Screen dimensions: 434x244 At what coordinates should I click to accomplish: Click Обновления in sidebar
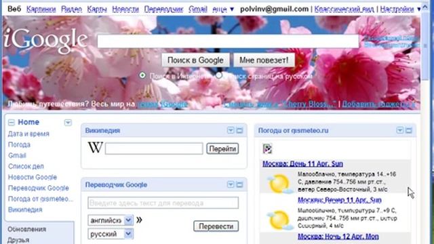point(27,229)
